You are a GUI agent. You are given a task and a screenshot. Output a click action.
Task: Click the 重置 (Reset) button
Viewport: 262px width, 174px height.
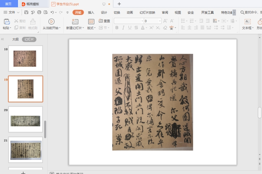(x=104, y=21)
